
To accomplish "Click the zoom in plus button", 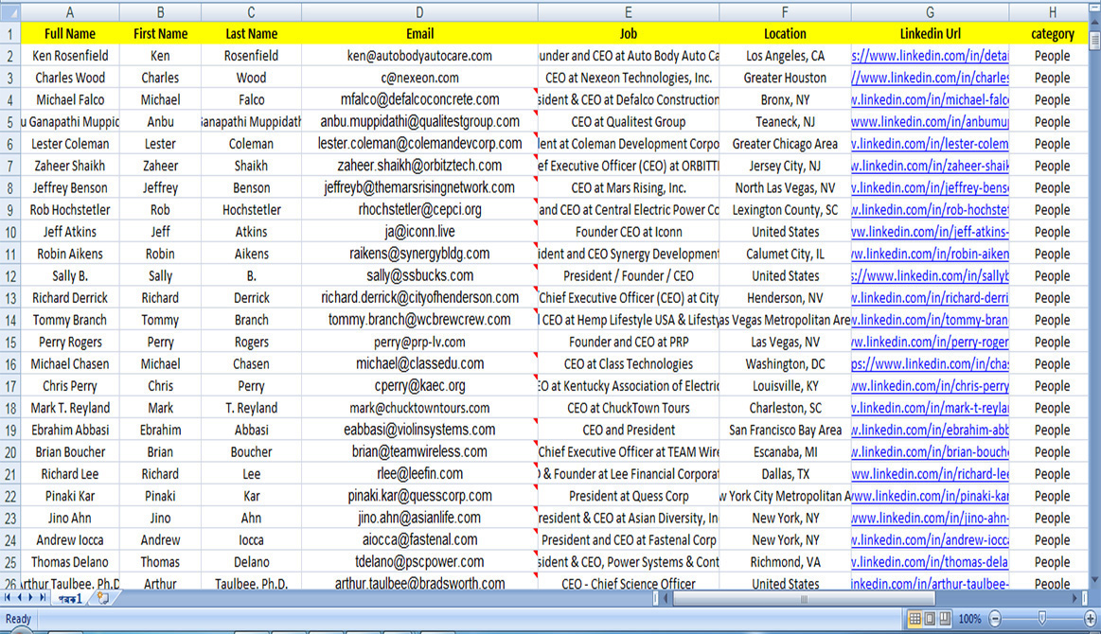I will click(1090, 619).
